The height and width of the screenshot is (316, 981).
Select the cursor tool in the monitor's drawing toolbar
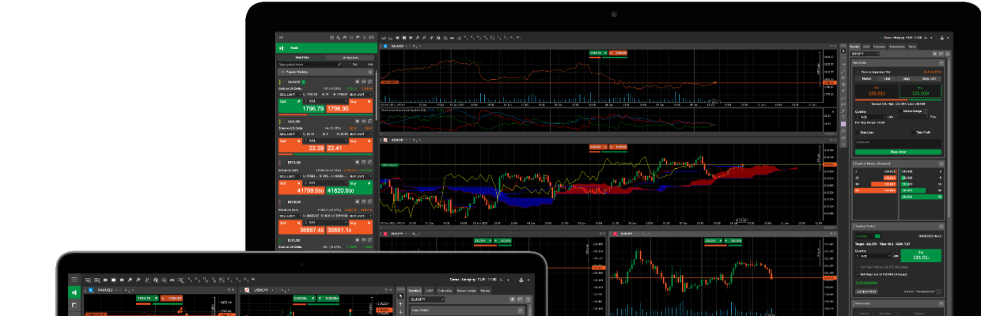843,51
